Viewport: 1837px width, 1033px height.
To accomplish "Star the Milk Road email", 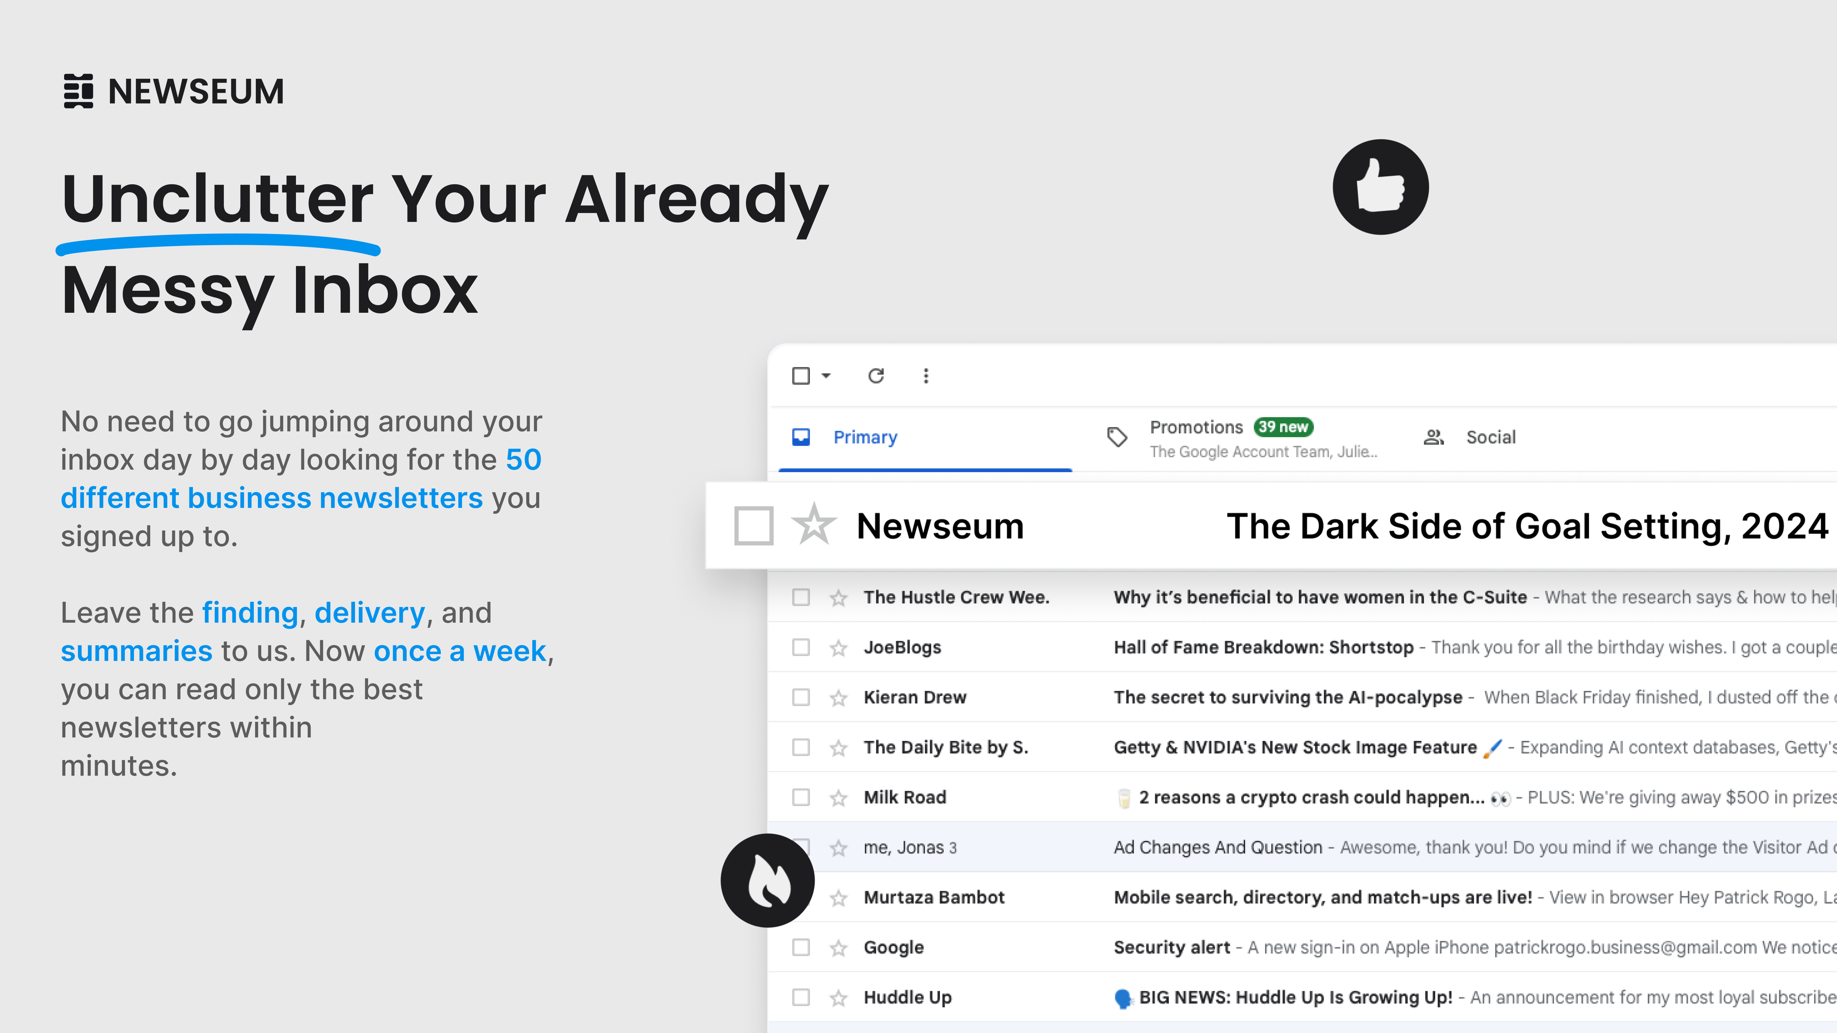I will pos(839,798).
